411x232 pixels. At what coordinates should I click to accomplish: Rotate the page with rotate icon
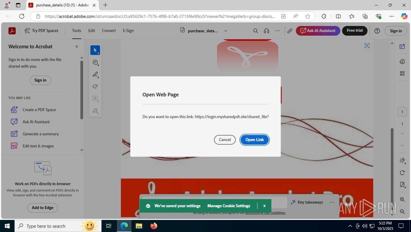point(402,173)
